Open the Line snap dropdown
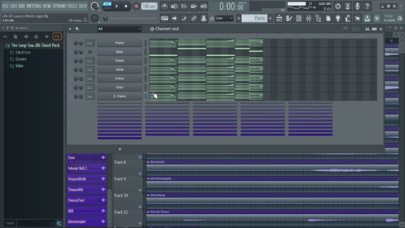 (224, 18)
